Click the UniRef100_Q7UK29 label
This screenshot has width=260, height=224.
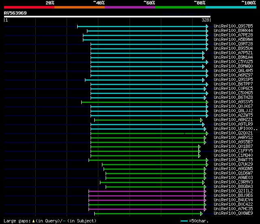tap(233, 164)
